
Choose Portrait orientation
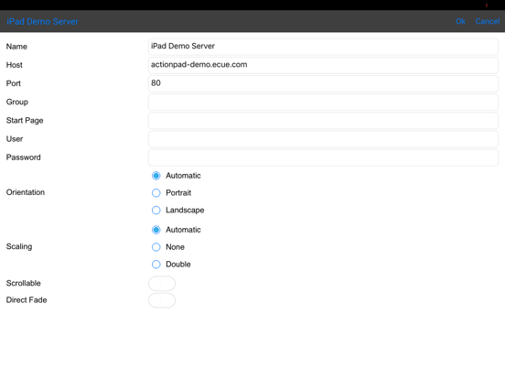point(156,193)
